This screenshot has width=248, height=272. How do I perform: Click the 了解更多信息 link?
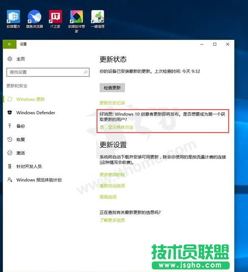pyautogui.click(x=112, y=220)
